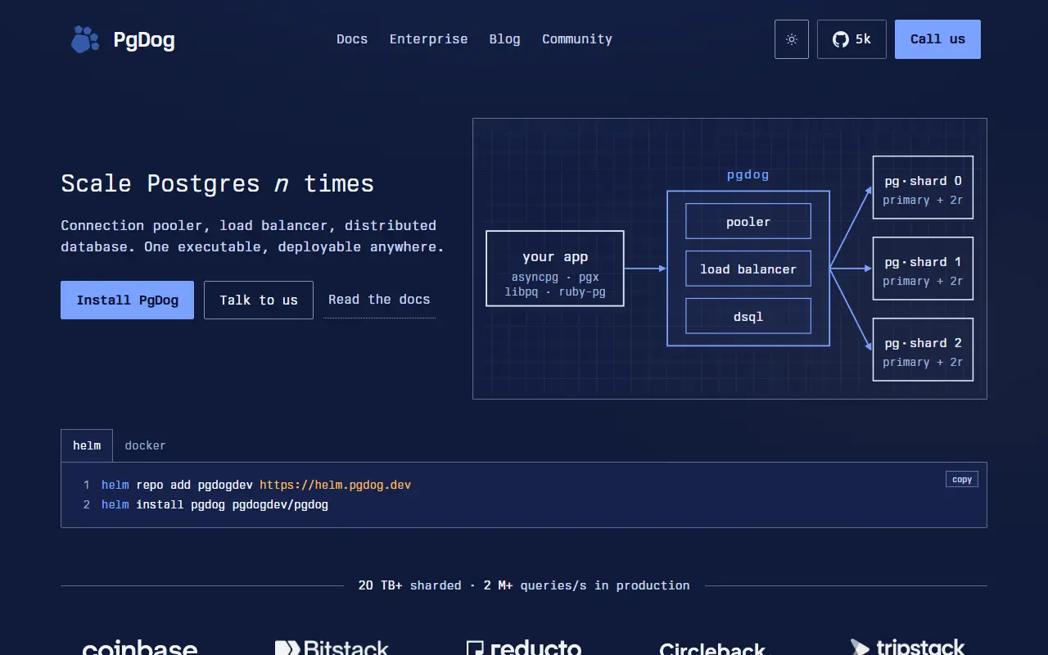Toggle the light/dark theme sun button

click(x=792, y=39)
